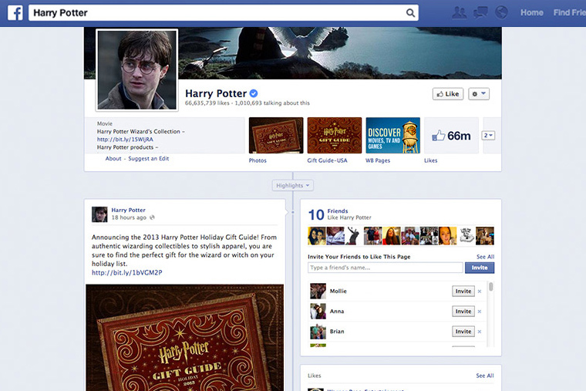586x391 pixels.
Task: Open the About link
Action: (113, 159)
